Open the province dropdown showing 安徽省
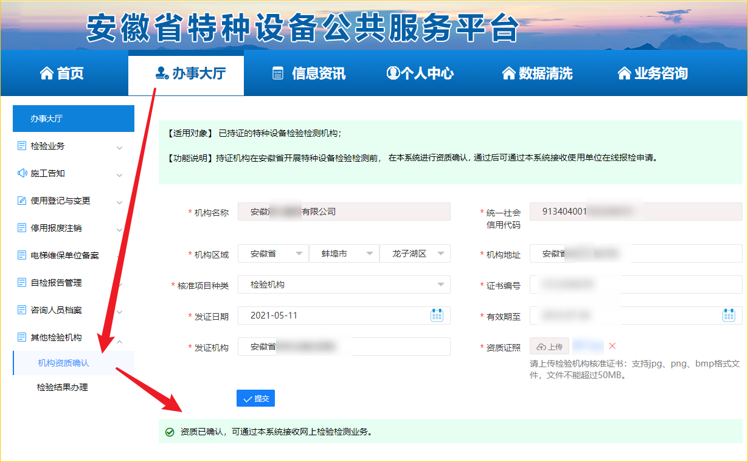 coord(272,253)
